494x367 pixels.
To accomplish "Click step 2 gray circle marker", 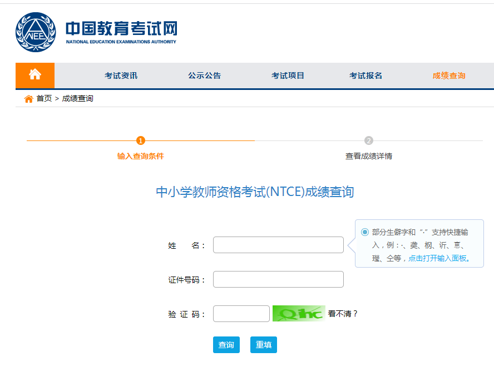I will [369, 140].
